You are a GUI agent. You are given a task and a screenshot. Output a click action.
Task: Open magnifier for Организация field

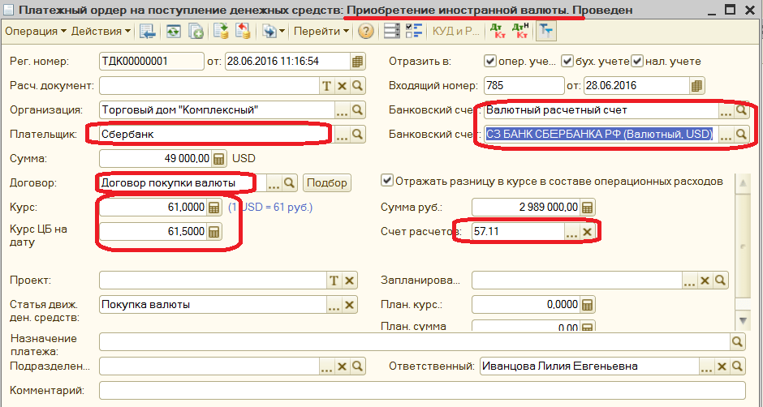point(358,110)
